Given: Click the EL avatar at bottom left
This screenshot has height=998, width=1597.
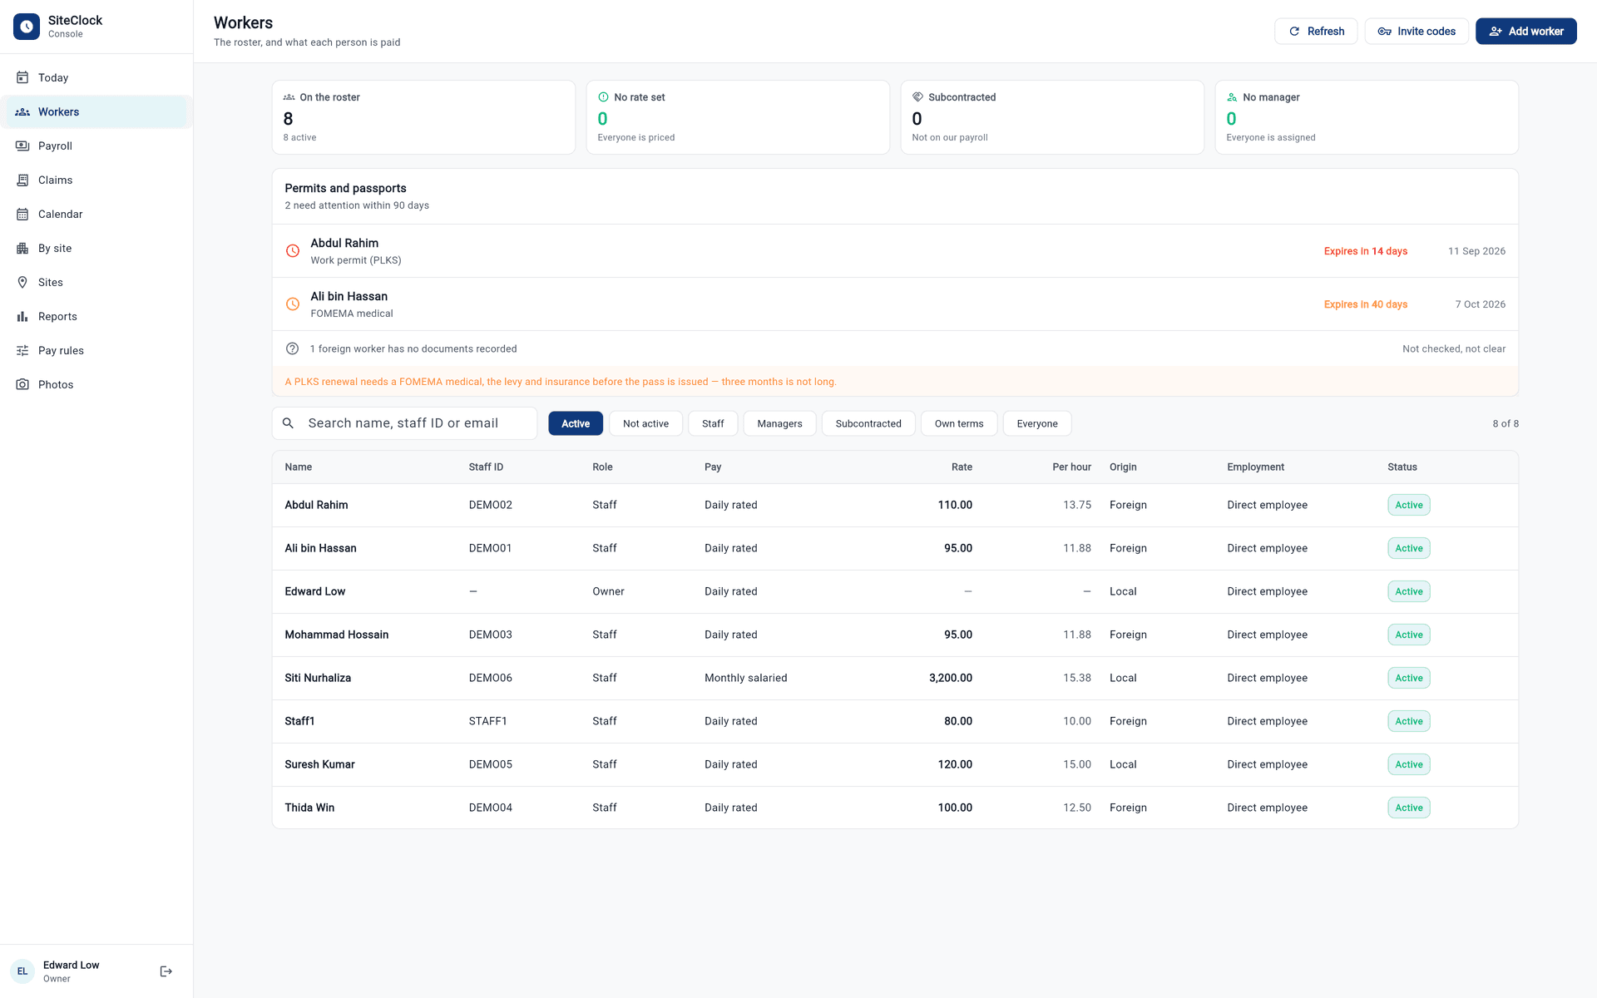Looking at the screenshot, I should coord(22,971).
